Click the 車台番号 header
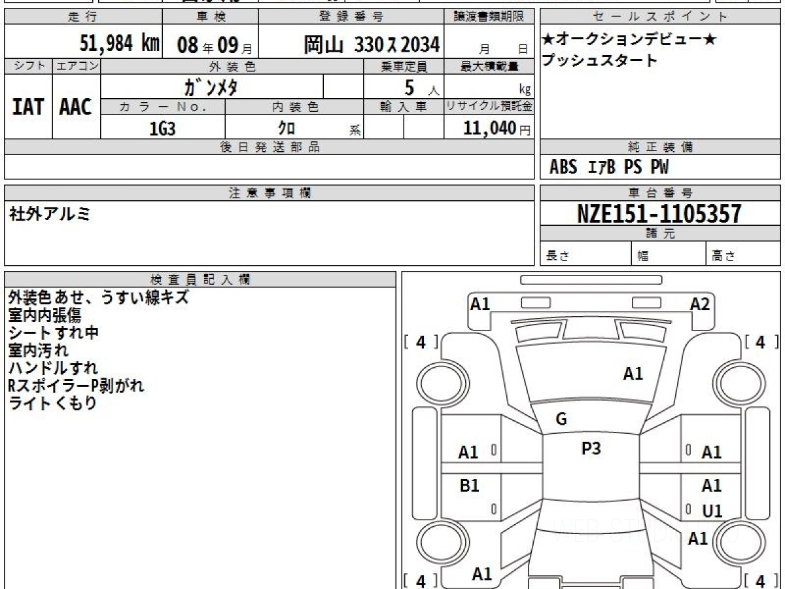785x589 pixels. [x=660, y=193]
